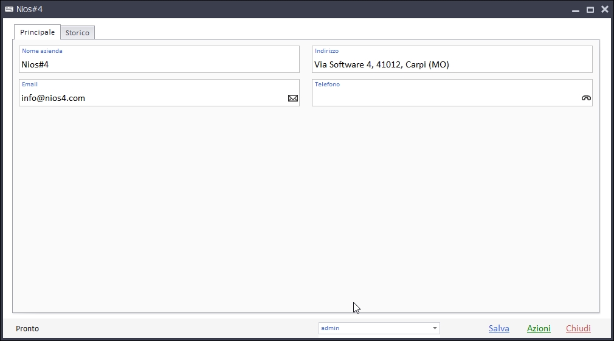Click the envelope icon in the Email field
The width and height of the screenshot is (614, 341).
pyautogui.click(x=293, y=98)
